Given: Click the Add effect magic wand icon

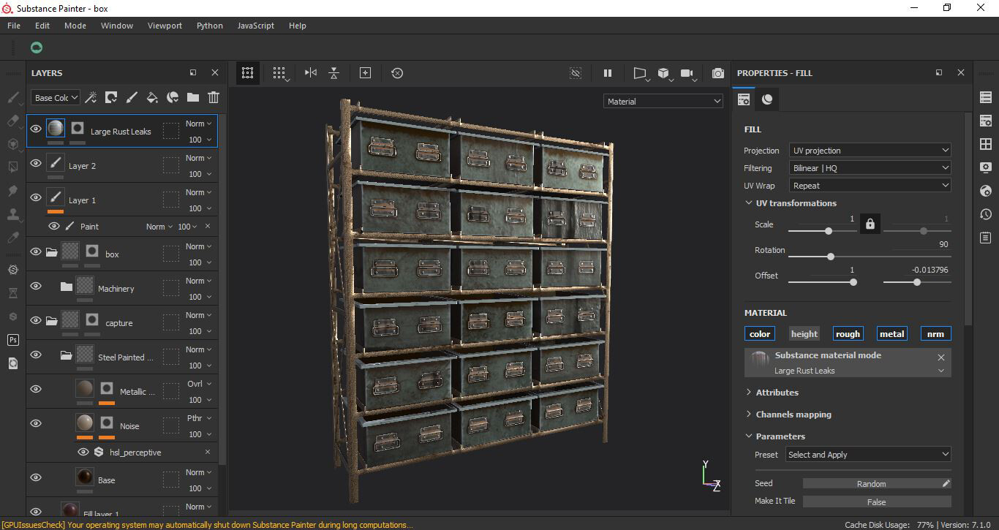Looking at the screenshot, I should click(91, 96).
